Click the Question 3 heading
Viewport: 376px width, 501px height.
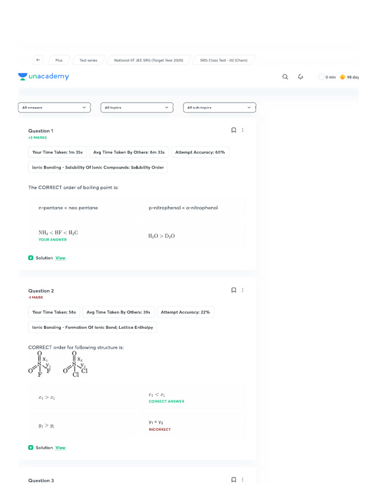tap(41, 480)
